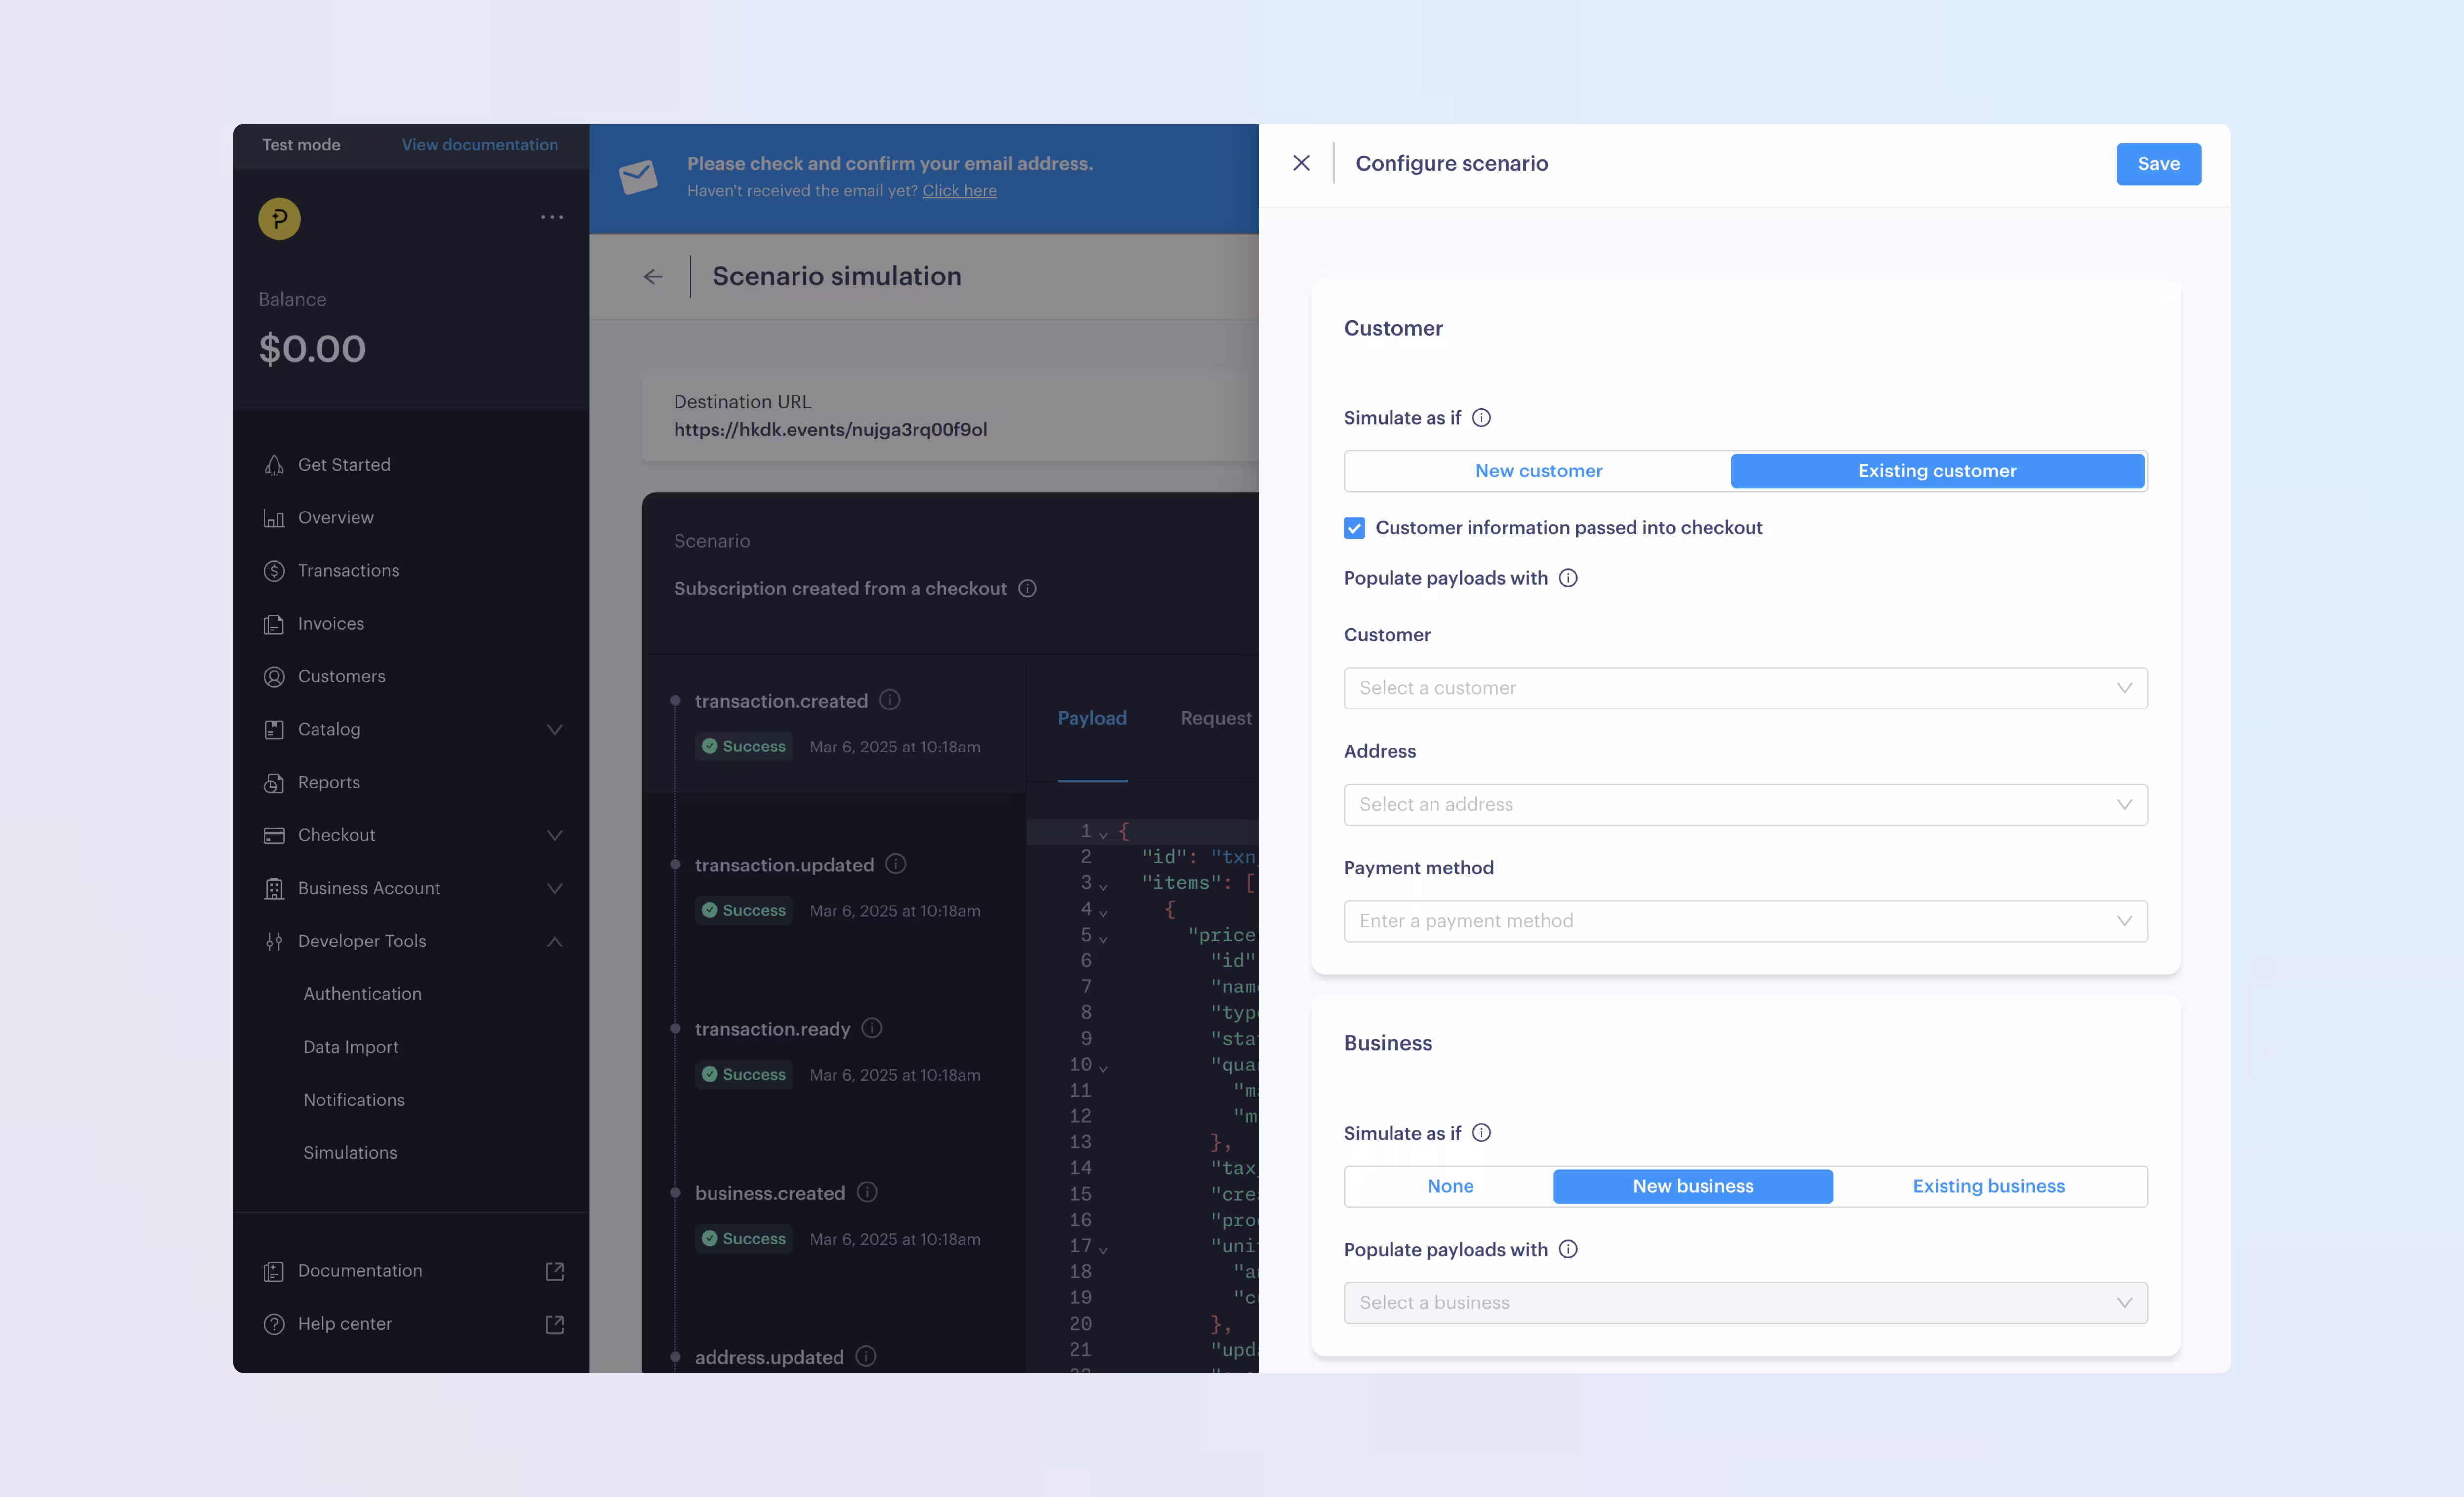2464x1497 pixels.
Task: Open Simulations under Developer Tools
Action: click(x=350, y=1153)
